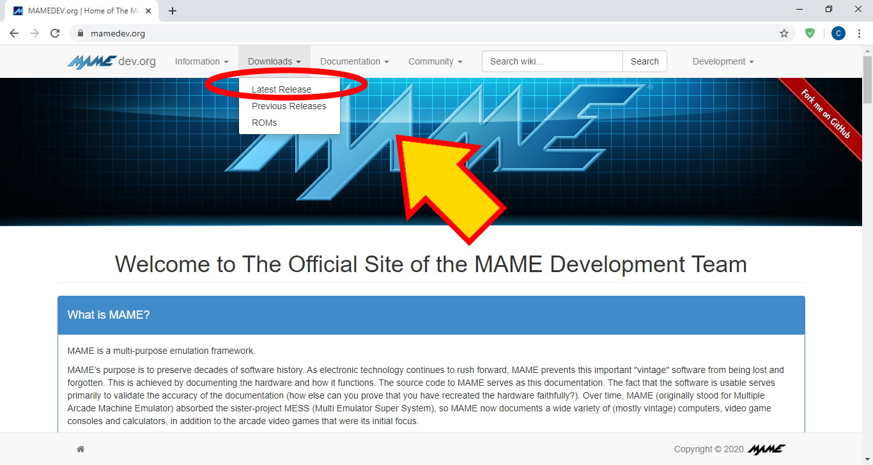This screenshot has height=465, width=873.
Task: Go back using the browser back arrow
Action: (x=14, y=33)
